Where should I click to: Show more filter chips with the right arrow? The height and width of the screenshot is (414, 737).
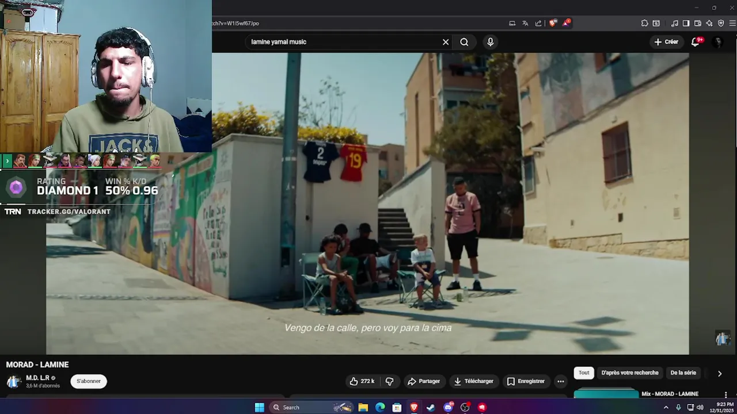719,373
